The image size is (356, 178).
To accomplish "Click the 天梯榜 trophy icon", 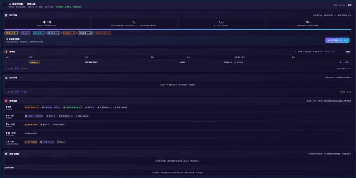I will point(6,52).
